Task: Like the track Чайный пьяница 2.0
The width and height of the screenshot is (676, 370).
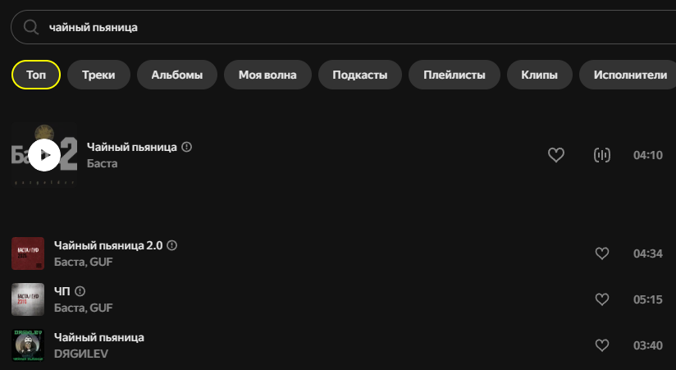Action: 602,254
